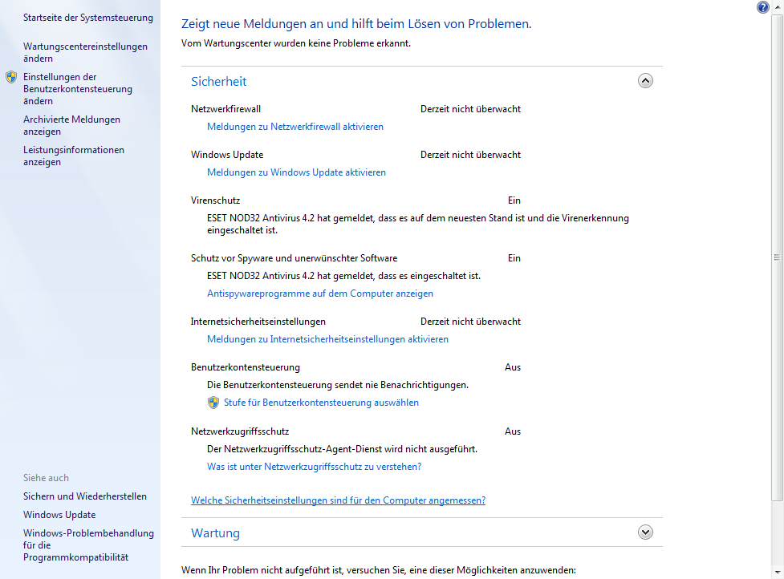The image size is (784, 579).
Task: Activate Meldungen zu Internetsicherheitseinstellungen
Action: (x=327, y=339)
